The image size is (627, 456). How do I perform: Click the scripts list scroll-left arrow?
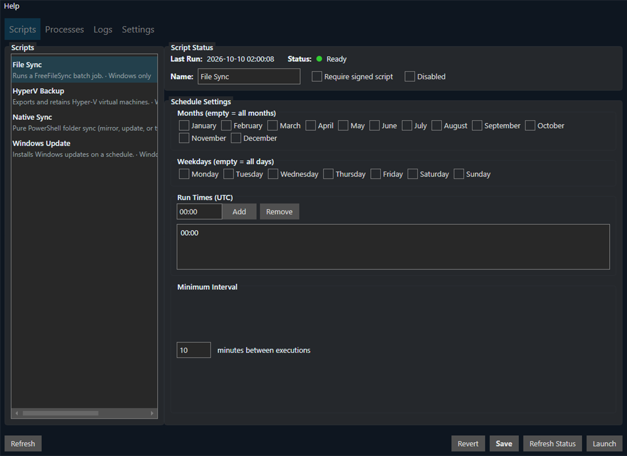(x=16, y=413)
